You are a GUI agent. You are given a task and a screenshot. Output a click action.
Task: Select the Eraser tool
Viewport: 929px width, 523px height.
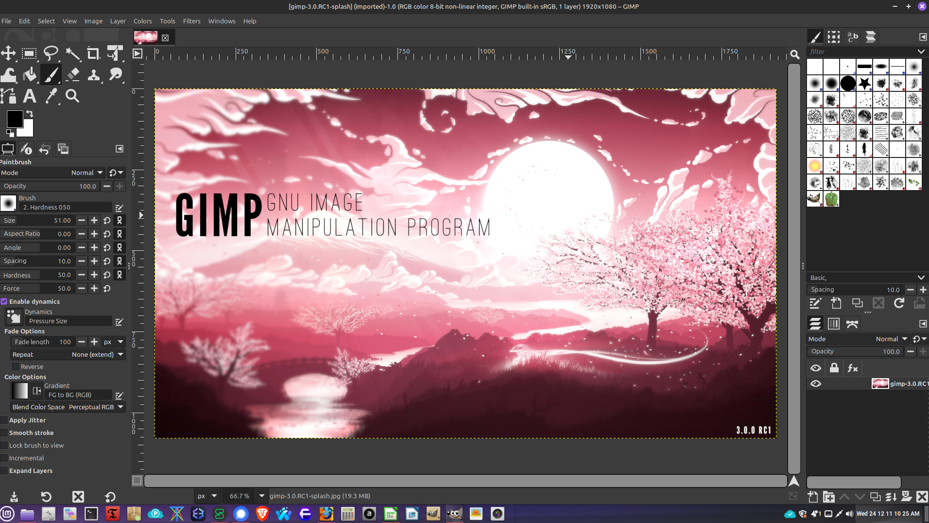(x=72, y=74)
